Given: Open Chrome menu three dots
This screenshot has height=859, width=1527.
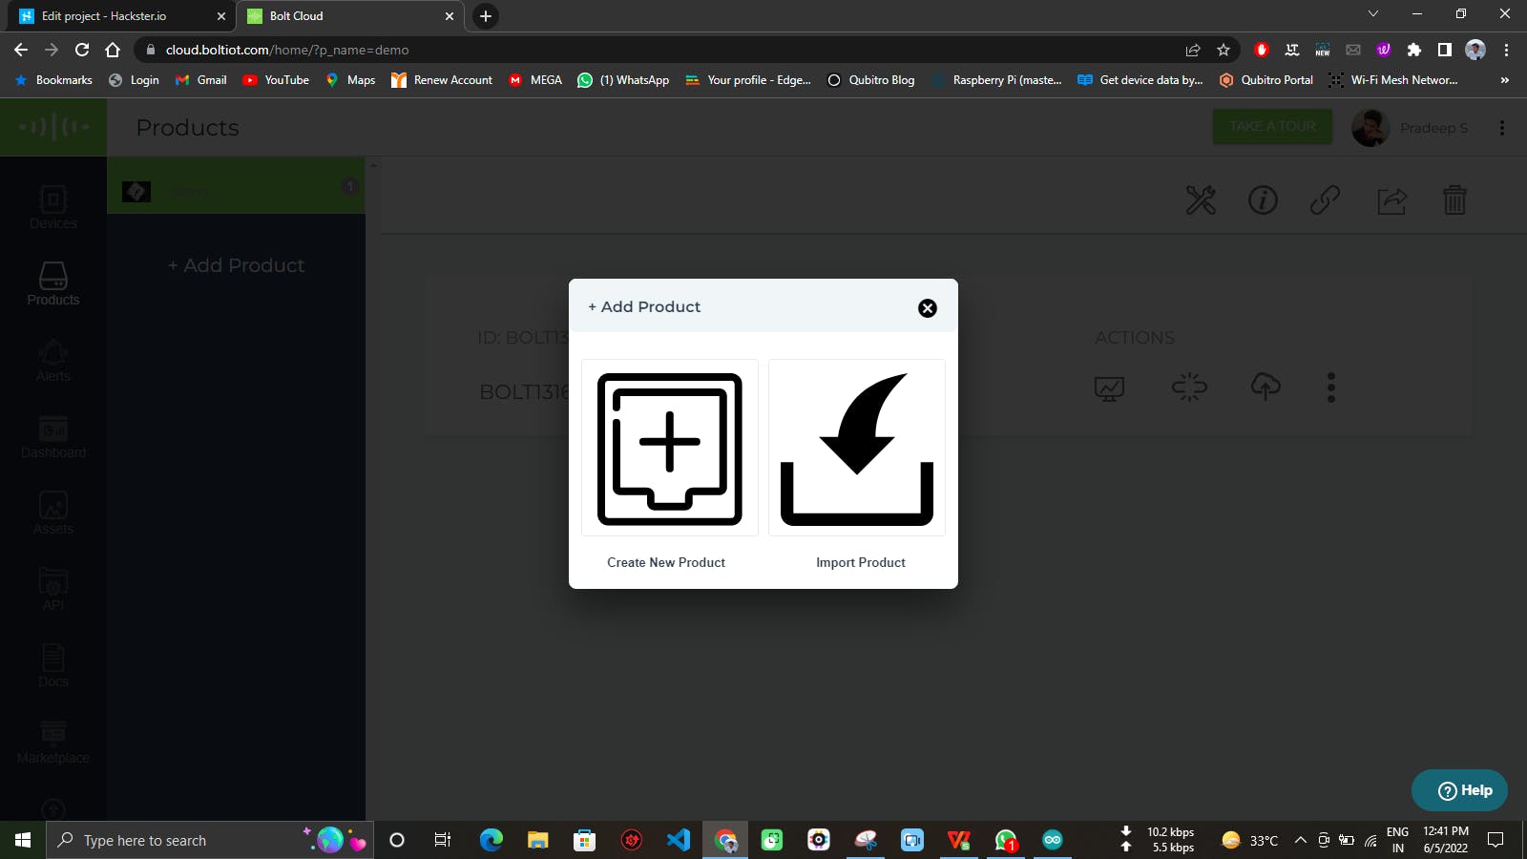Looking at the screenshot, I should [1506, 50].
